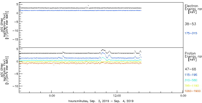Click the blue 175-315 electron legend label

click(x=191, y=33)
